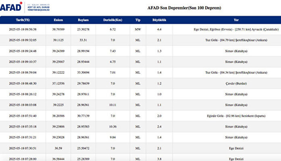Click date 2025-05-18 09:56:38

[23, 29]
